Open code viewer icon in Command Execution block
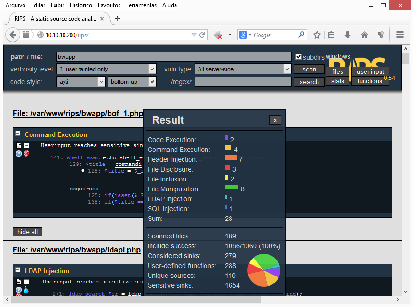413x307 pixels. (x=19, y=145)
